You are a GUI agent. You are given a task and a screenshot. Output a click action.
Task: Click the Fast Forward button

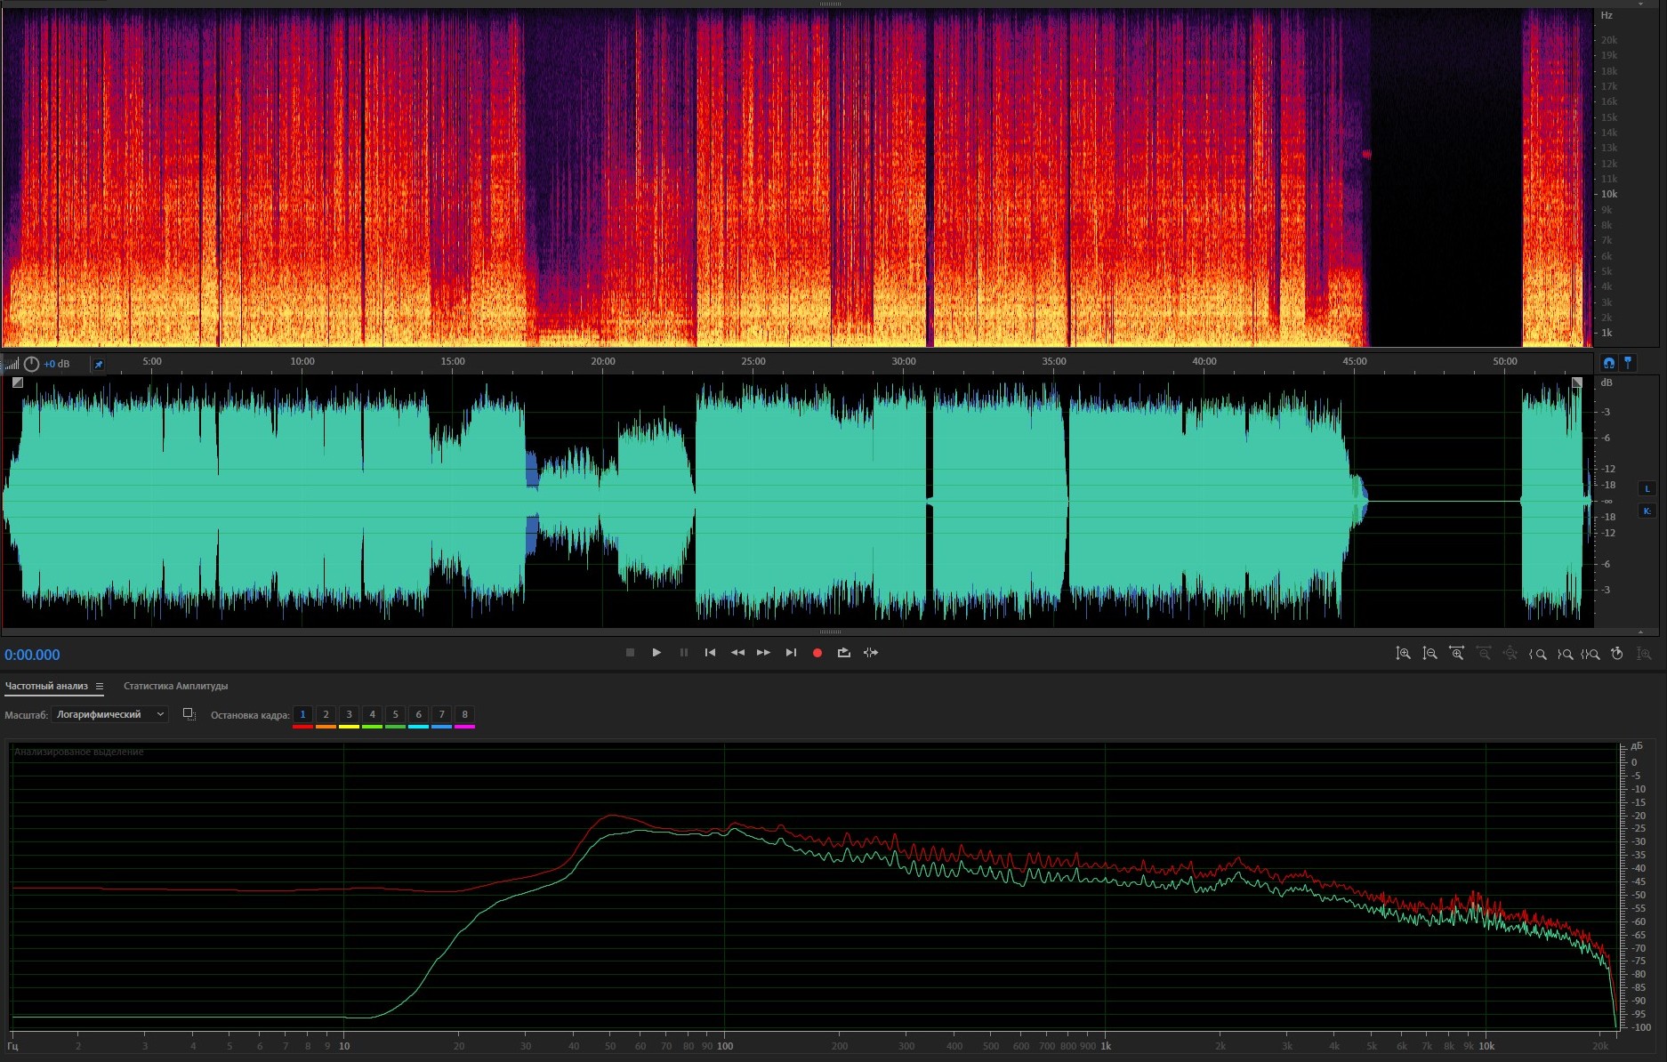pyautogui.click(x=763, y=653)
